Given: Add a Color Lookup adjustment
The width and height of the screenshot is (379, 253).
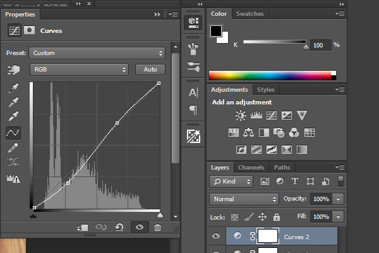Looking at the screenshot, I should (x=310, y=133).
